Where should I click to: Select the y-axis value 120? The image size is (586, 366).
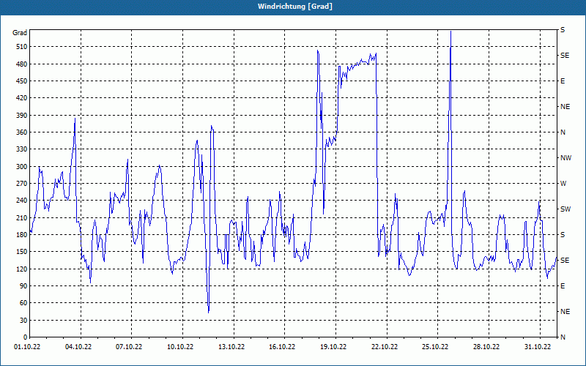pos(22,269)
